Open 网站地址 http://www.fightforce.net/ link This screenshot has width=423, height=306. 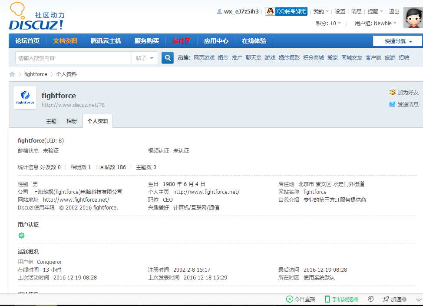[76, 200]
